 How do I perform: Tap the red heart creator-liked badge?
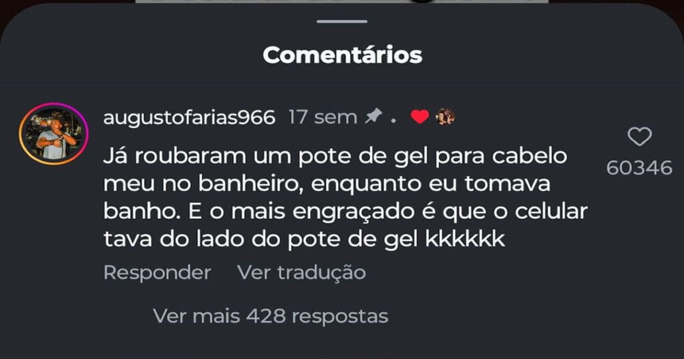419,117
